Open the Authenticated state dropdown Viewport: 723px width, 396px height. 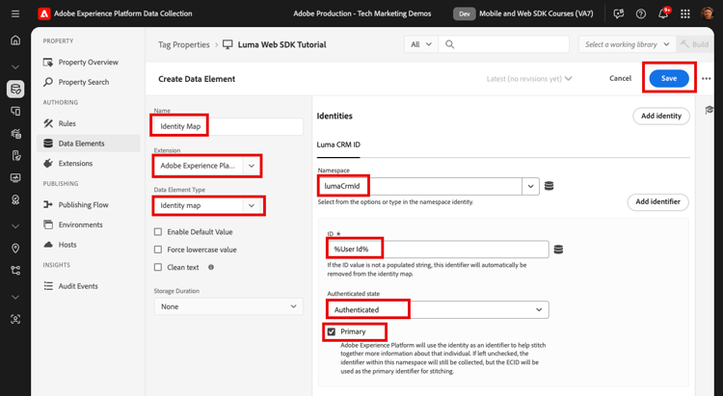tap(438, 310)
